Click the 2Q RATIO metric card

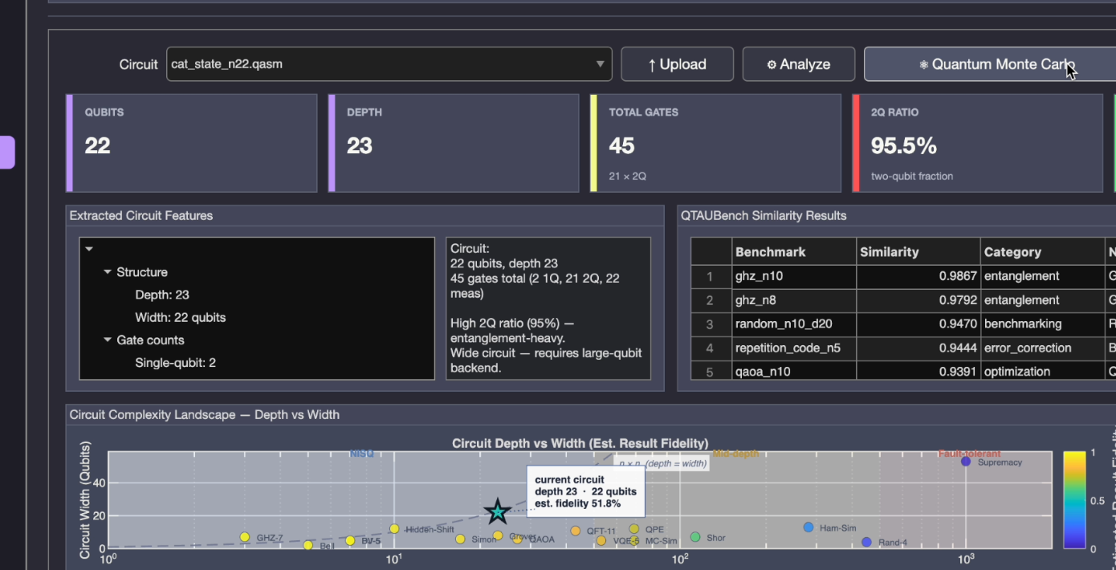(x=978, y=143)
